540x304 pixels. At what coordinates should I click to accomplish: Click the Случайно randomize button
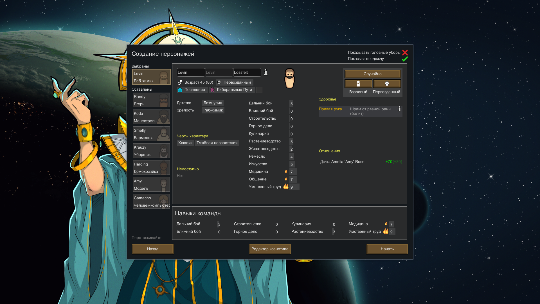[x=373, y=74]
